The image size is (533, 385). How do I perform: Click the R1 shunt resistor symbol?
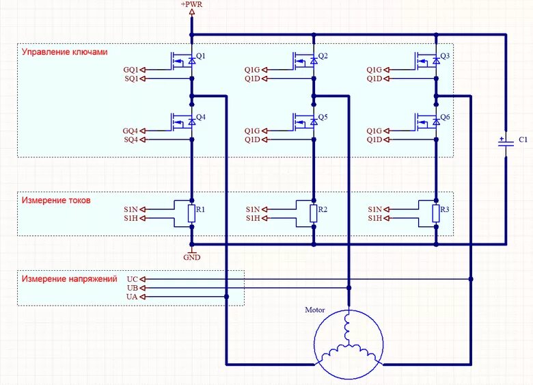pyautogui.click(x=192, y=213)
